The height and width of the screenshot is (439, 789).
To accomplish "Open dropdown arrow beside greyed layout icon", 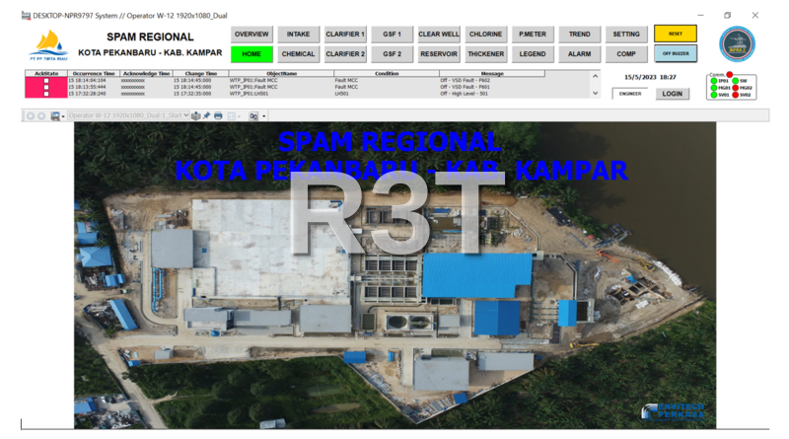I will pyautogui.click(x=239, y=116).
